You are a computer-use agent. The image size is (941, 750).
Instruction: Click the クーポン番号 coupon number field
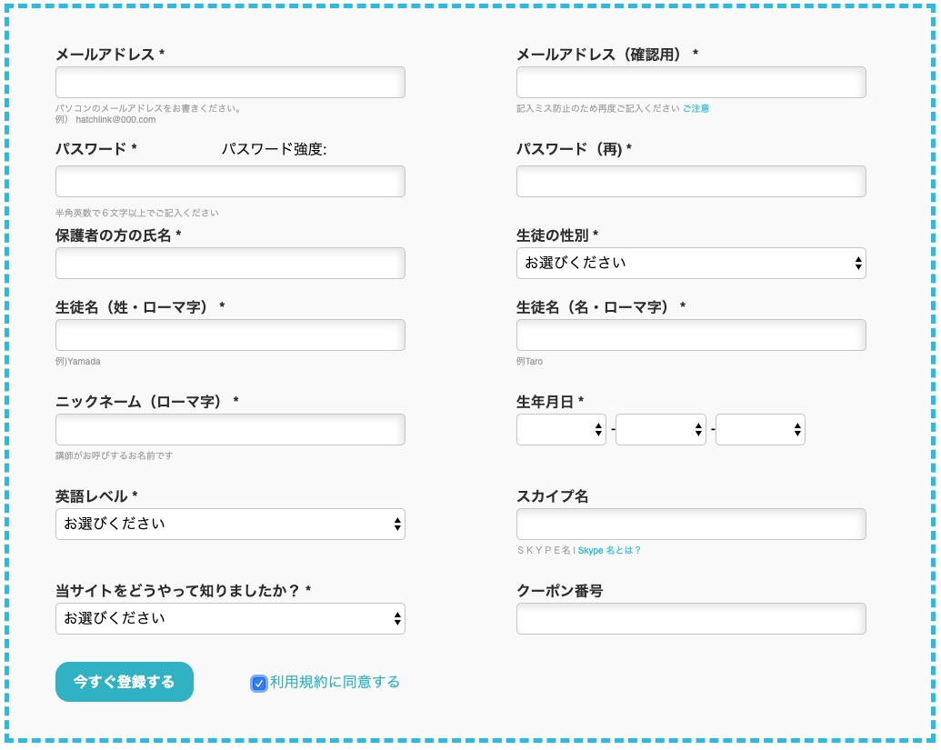[x=690, y=618]
